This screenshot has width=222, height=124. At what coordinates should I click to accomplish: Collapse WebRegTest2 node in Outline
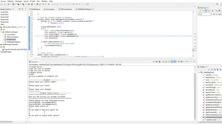[x=199, y=72]
